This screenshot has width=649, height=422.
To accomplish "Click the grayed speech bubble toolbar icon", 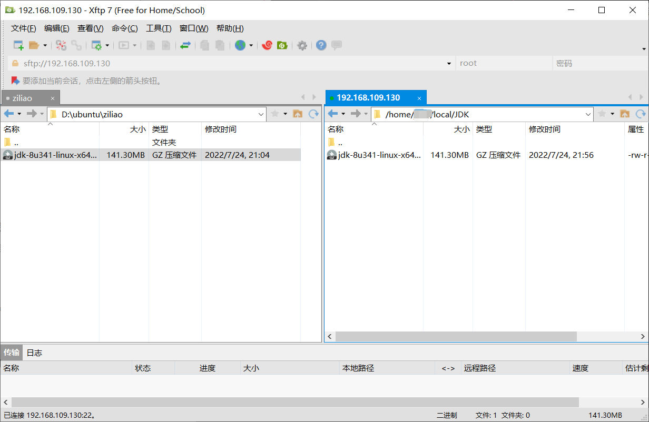I will click(x=337, y=45).
